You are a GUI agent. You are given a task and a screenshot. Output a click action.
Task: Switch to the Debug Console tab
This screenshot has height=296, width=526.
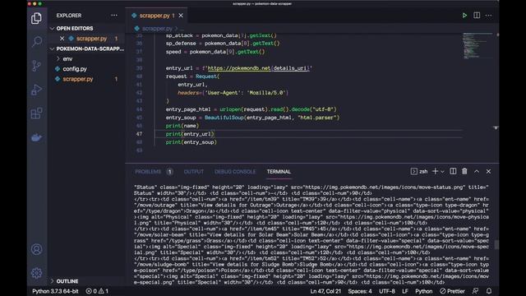235,172
